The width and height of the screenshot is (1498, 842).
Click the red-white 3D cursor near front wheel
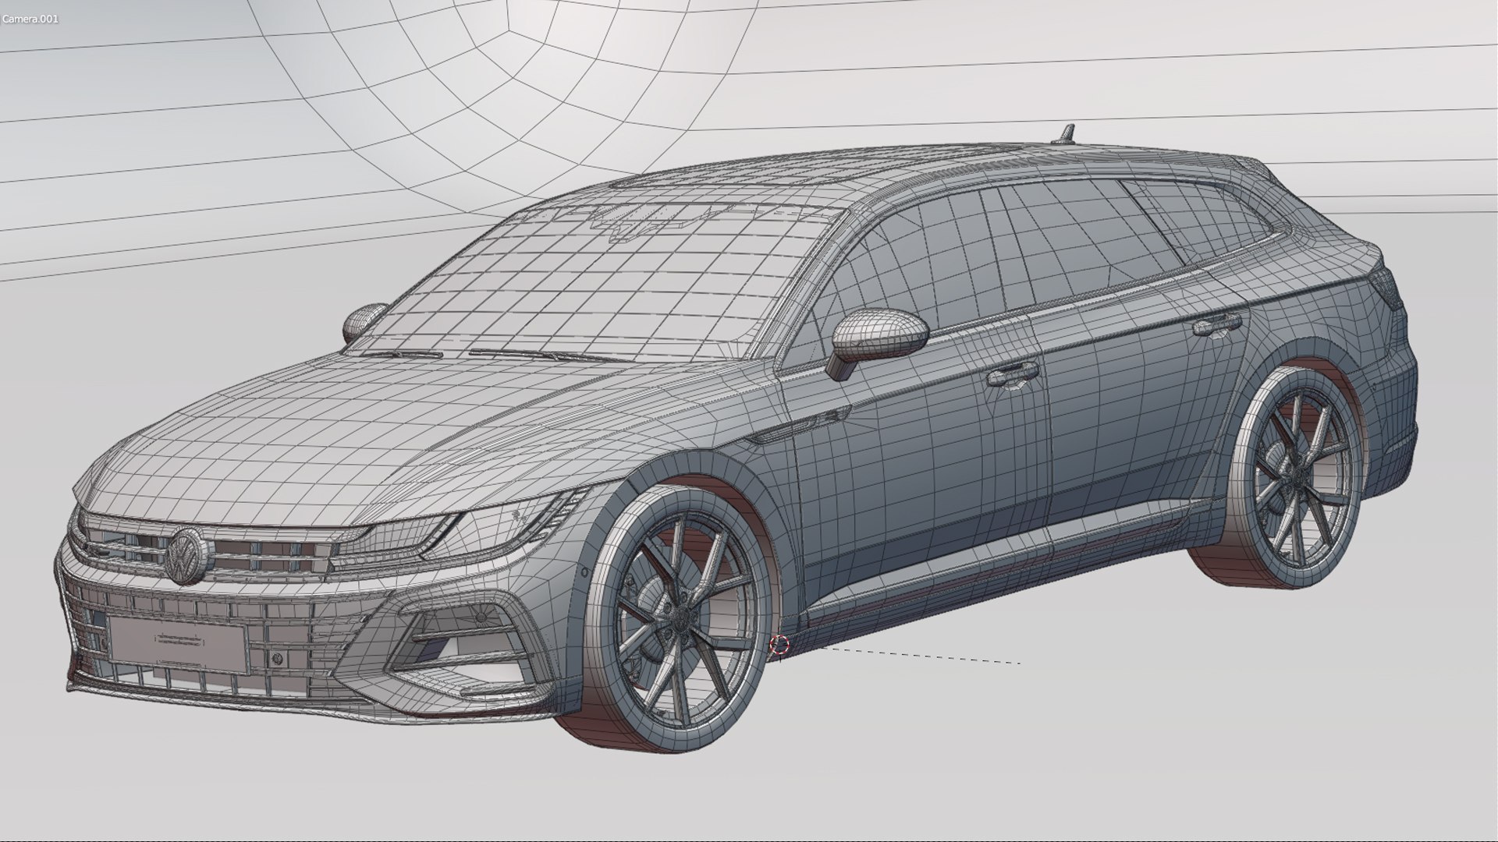pyautogui.click(x=779, y=645)
